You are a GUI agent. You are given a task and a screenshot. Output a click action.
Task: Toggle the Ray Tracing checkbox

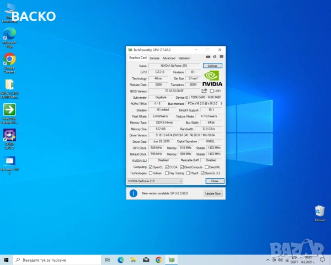(167, 173)
